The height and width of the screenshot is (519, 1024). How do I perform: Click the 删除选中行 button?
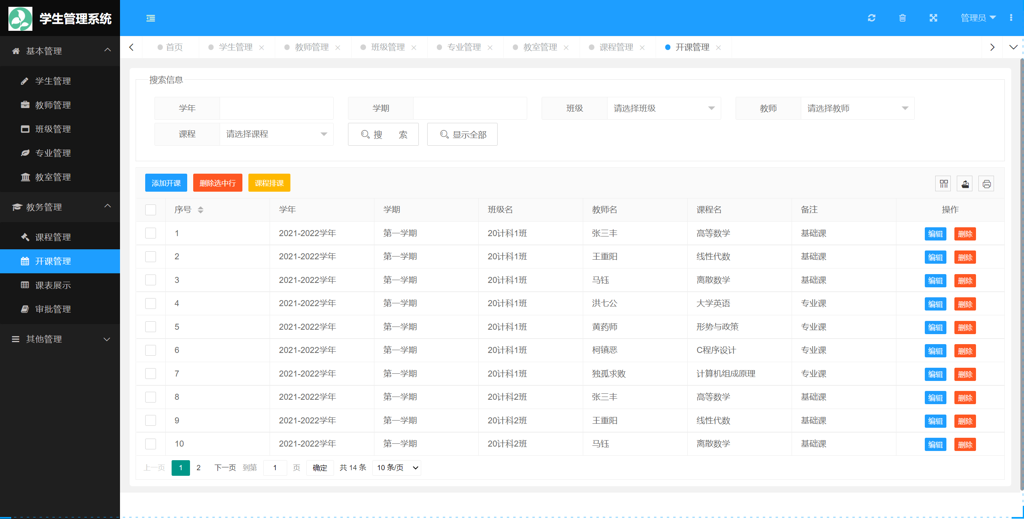[218, 183]
